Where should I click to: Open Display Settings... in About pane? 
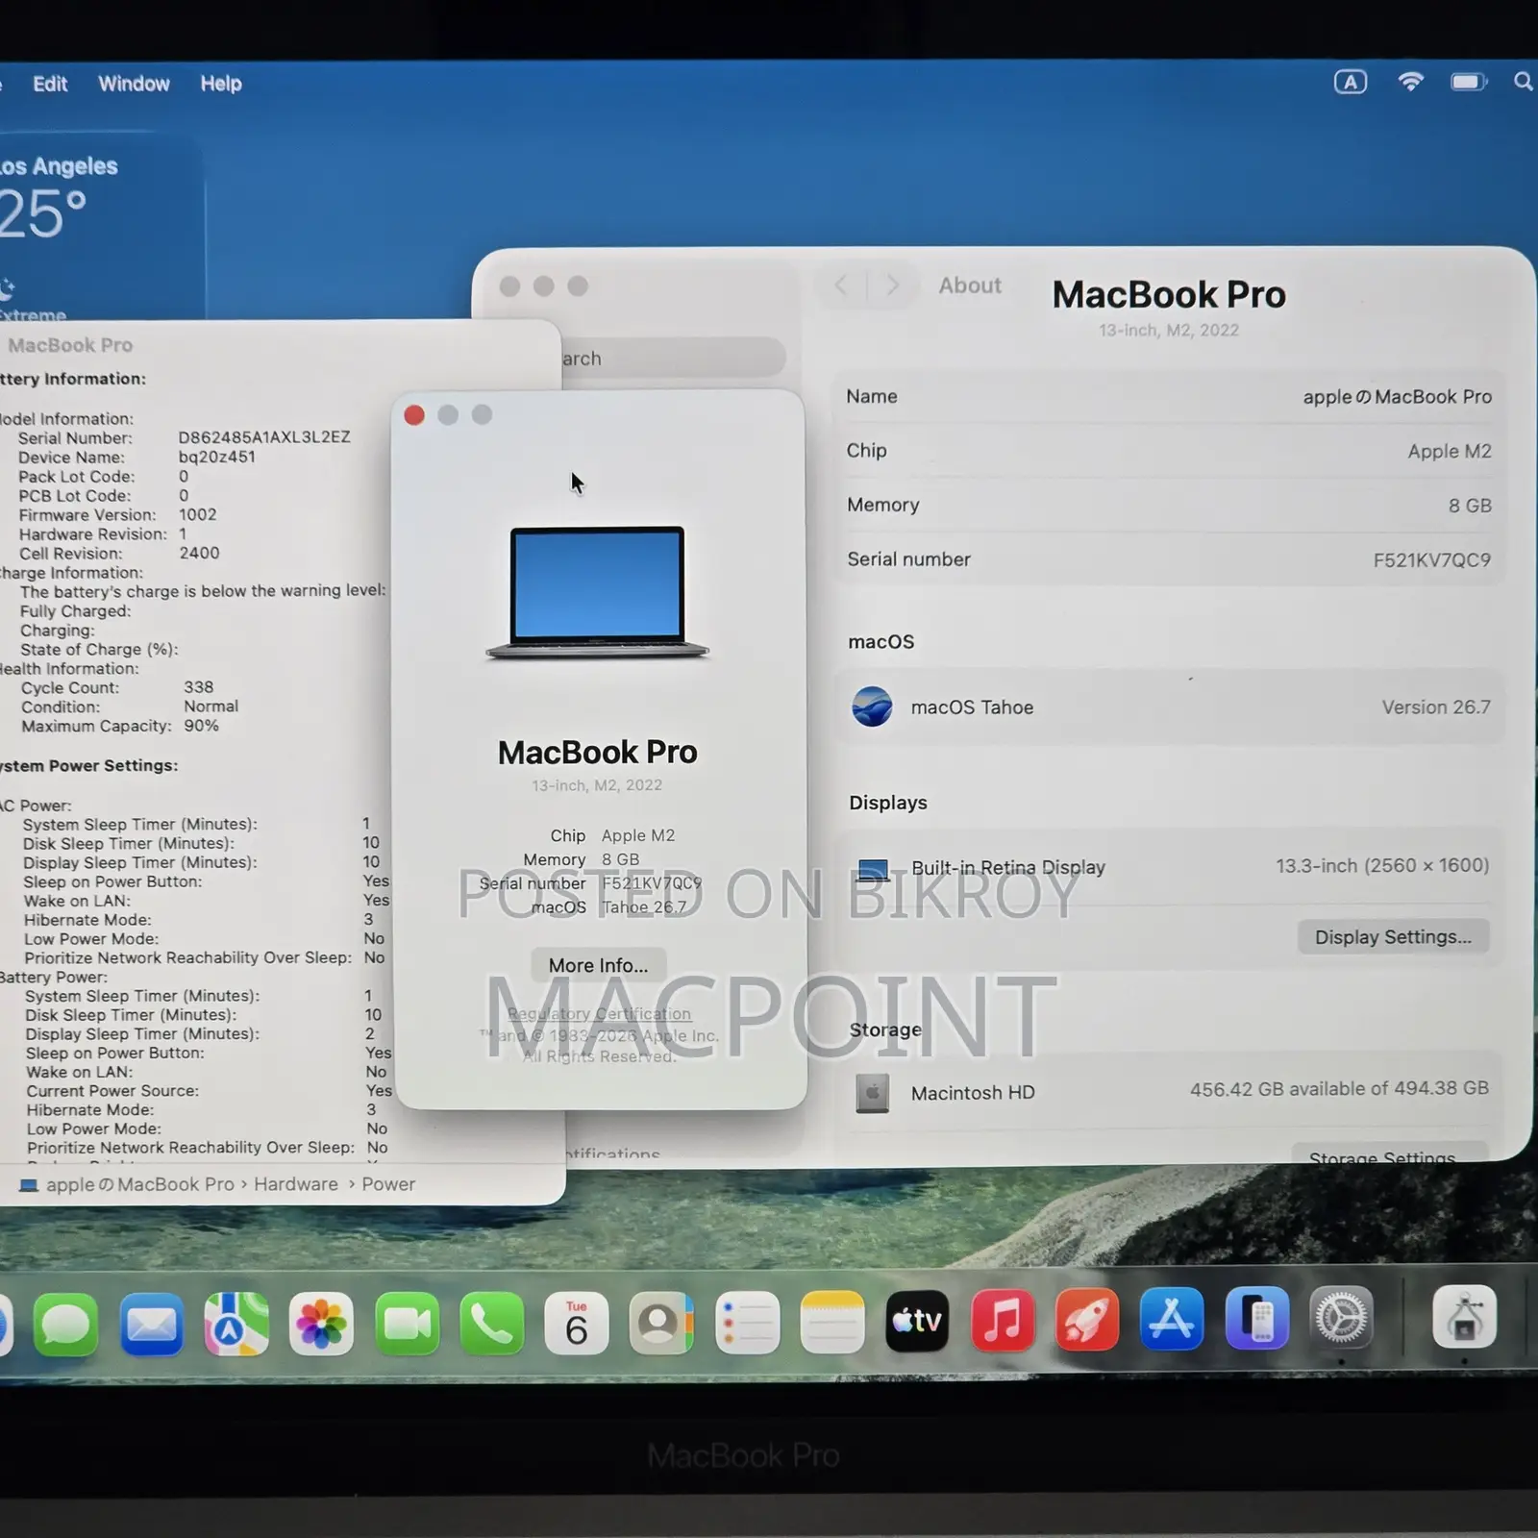1393,937
